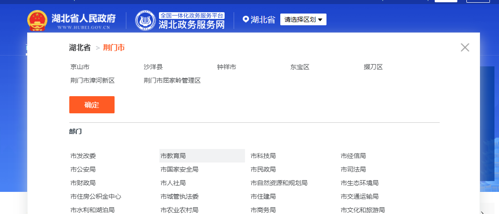Pick 钟祥市 from the region list

tap(226, 67)
